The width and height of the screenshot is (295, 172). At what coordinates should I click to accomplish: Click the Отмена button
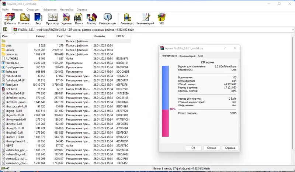(x=212, y=148)
